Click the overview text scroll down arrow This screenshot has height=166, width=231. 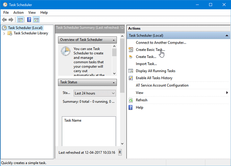(114, 73)
